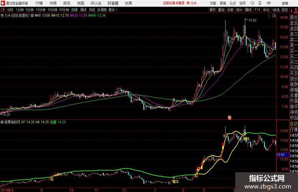Click the L icon at right panel top

(x=292, y=11)
